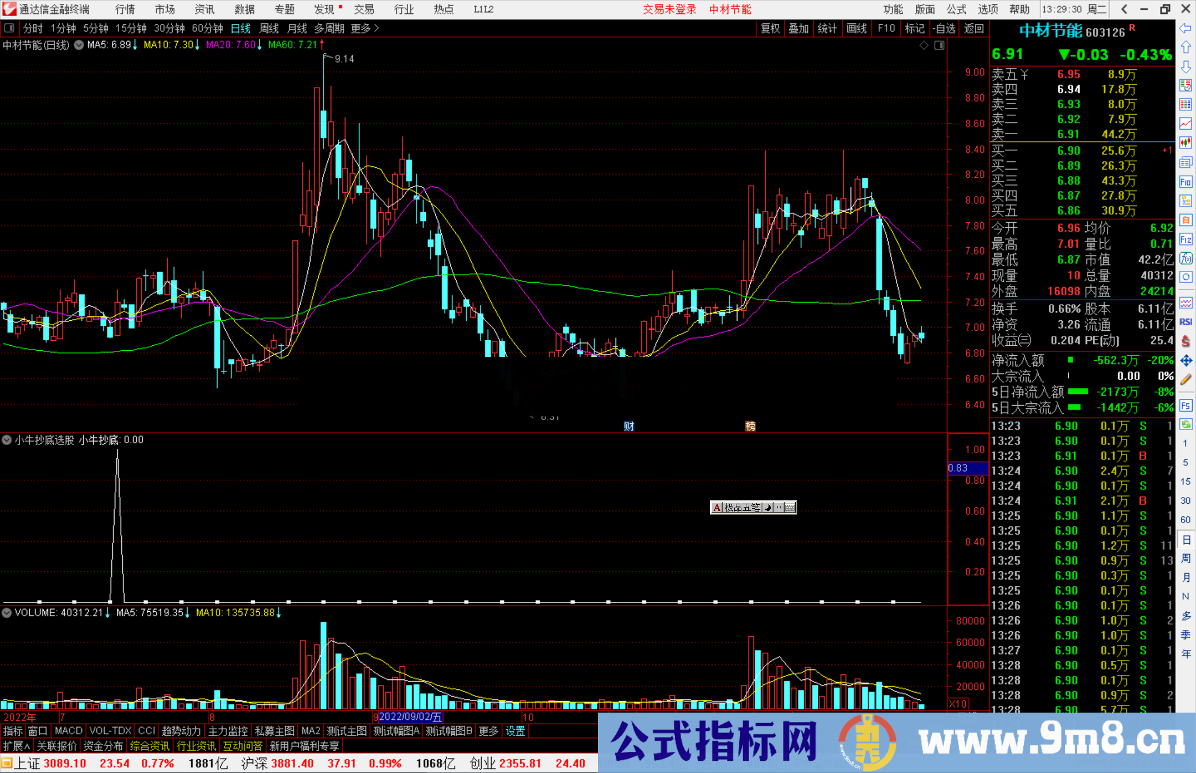Screen dimensions: 1196x773
Task: Open the wavy lines indicator sidebar icon
Action: click(1185, 303)
